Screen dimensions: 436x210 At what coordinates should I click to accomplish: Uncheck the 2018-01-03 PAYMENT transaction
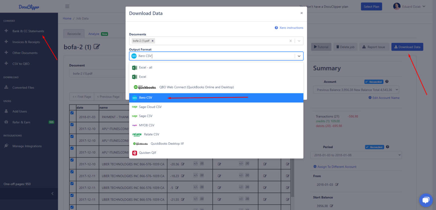[72, 113]
